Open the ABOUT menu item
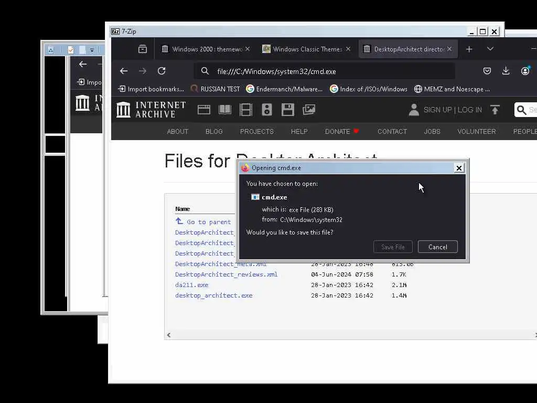The image size is (537, 403). (x=178, y=132)
